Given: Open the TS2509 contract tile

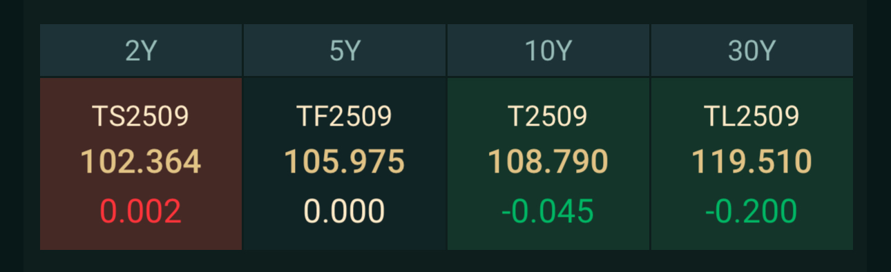Looking at the screenshot, I should click(141, 164).
